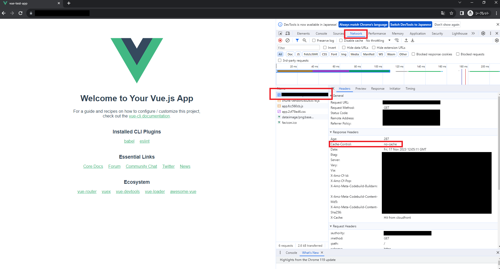The width and height of the screenshot is (500, 269).
Task: Open the Preview tab of request
Action: (361, 89)
